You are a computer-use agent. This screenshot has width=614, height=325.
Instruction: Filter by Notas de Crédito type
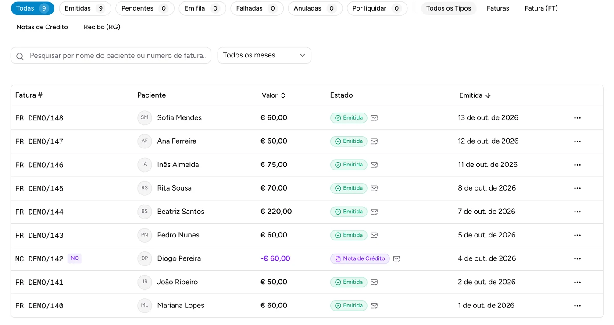(x=42, y=27)
